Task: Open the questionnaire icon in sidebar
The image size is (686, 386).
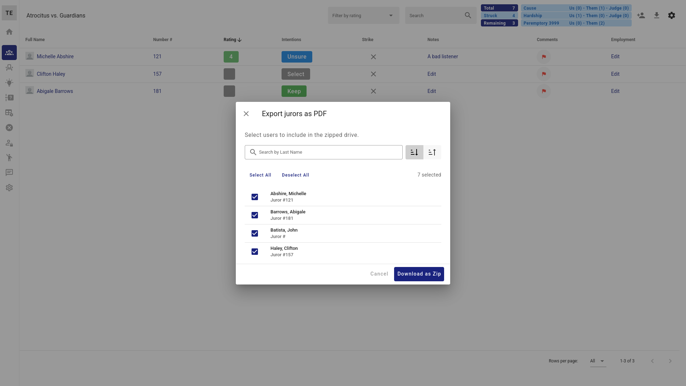Action: click(x=9, y=98)
